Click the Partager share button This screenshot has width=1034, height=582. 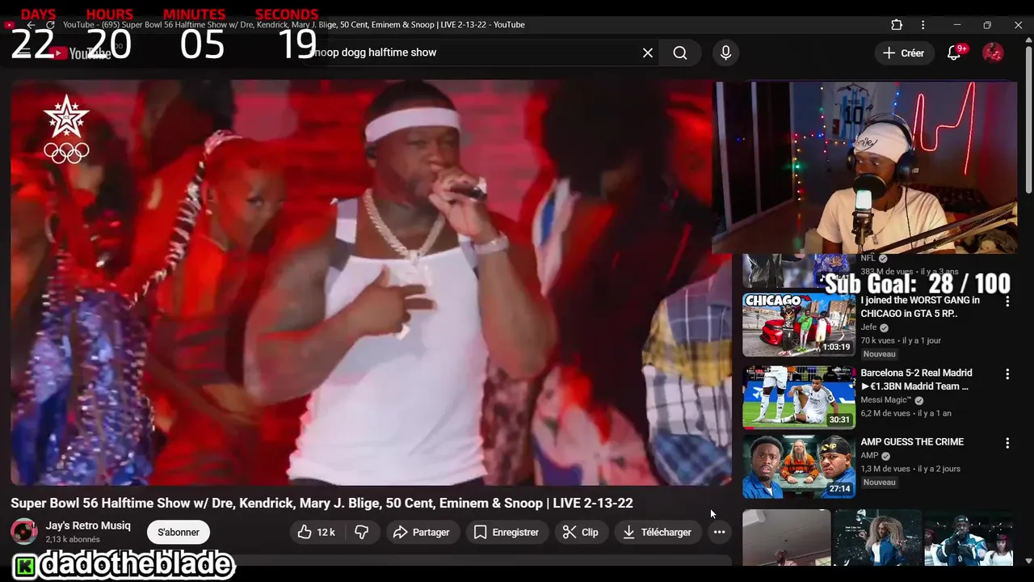421,532
